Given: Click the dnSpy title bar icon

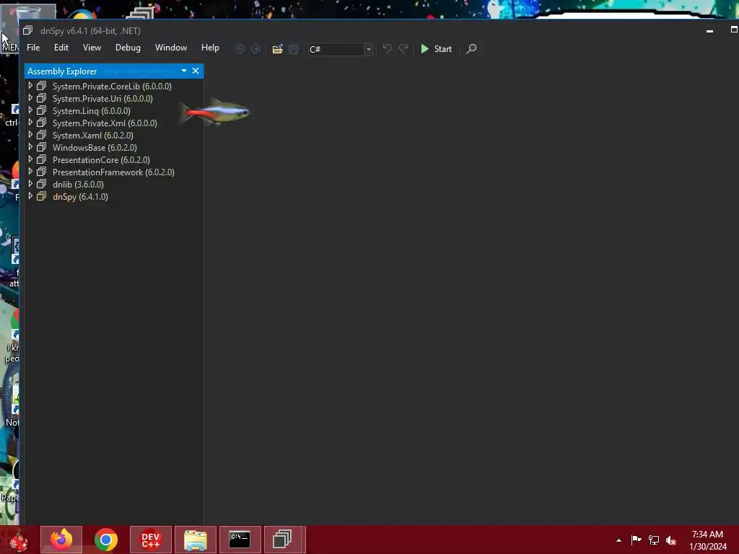Looking at the screenshot, I should (x=28, y=30).
